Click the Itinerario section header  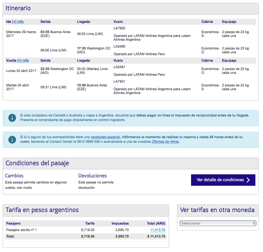point(18,8)
